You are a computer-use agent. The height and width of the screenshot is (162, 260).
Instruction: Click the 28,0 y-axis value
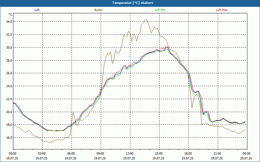coord(9,60)
